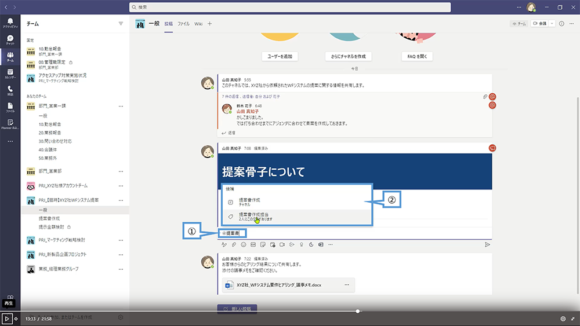Image resolution: width=580 pixels, height=326 pixels.
Task: Open more options for PRJ_新製品企画プロジェクト team
Action: pos(121,254)
